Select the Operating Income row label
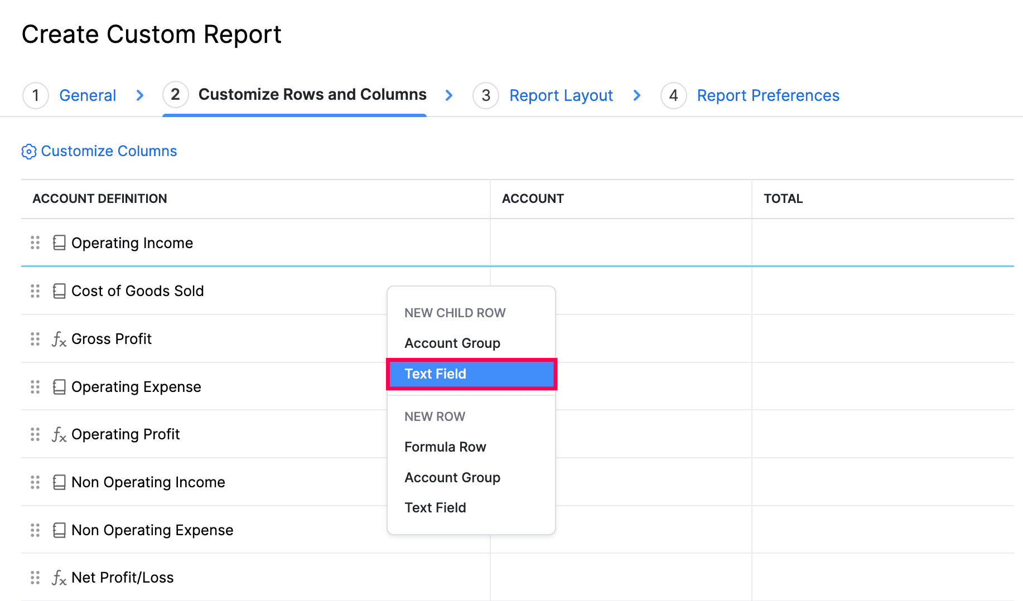Screen dimensions: 1023x601 point(132,243)
